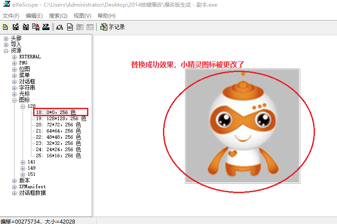The height and width of the screenshot is (224, 337).
Task: Open the 搜索(Q) menu
Action: coord(58,15)
